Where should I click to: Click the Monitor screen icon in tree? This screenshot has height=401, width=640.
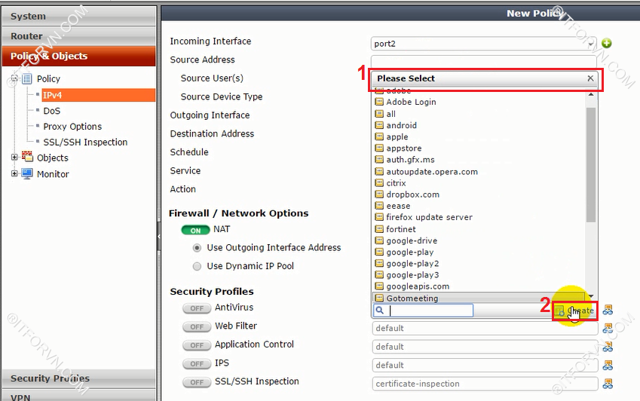click(x=27, y=174)
